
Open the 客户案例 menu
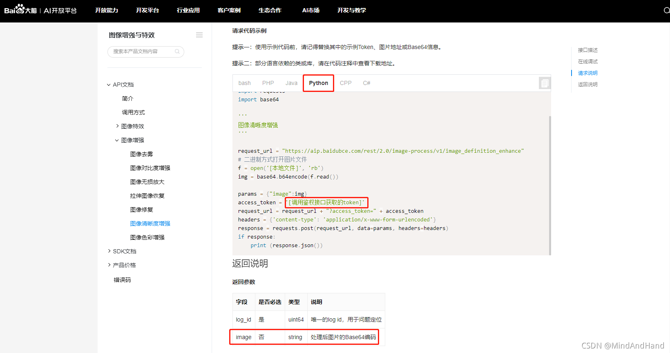point(229,10)
